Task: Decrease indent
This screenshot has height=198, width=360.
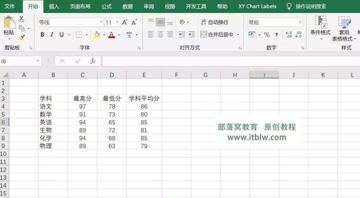Action: coord(182,34)
